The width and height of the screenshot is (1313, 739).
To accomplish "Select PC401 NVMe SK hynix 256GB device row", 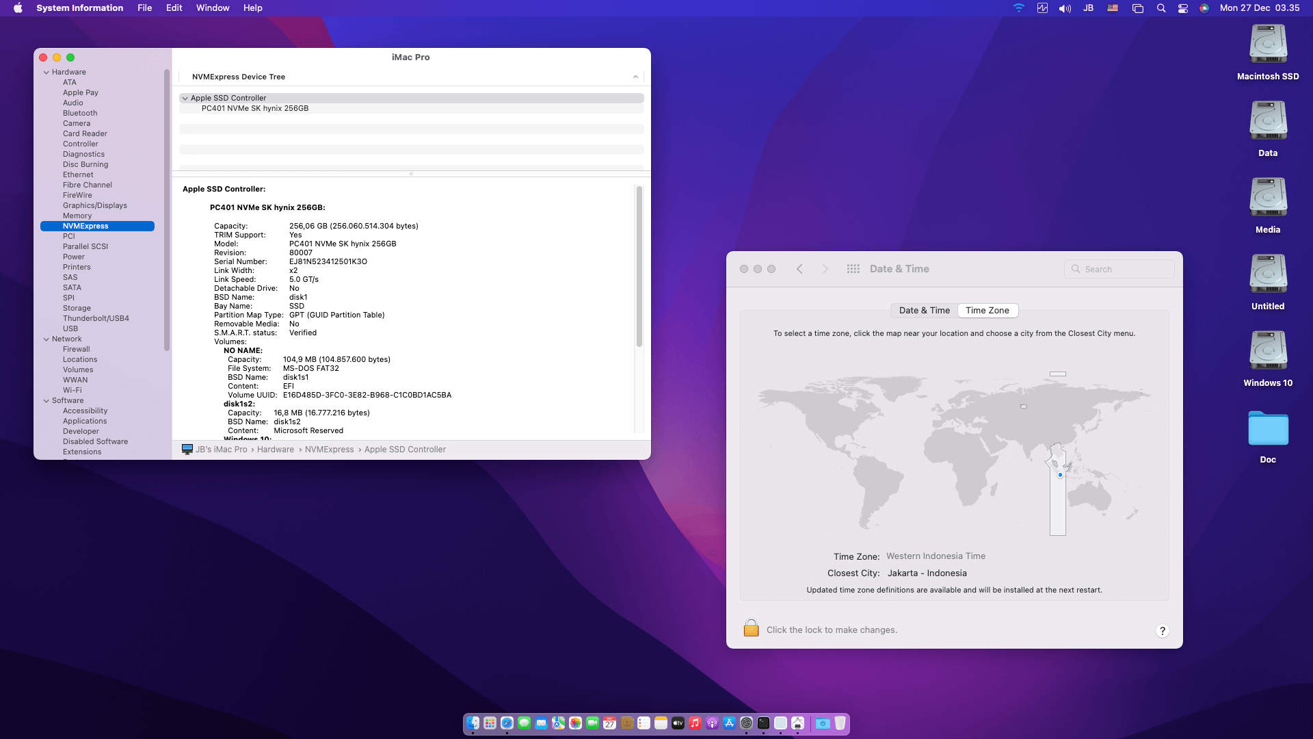I will coord(412,108).
